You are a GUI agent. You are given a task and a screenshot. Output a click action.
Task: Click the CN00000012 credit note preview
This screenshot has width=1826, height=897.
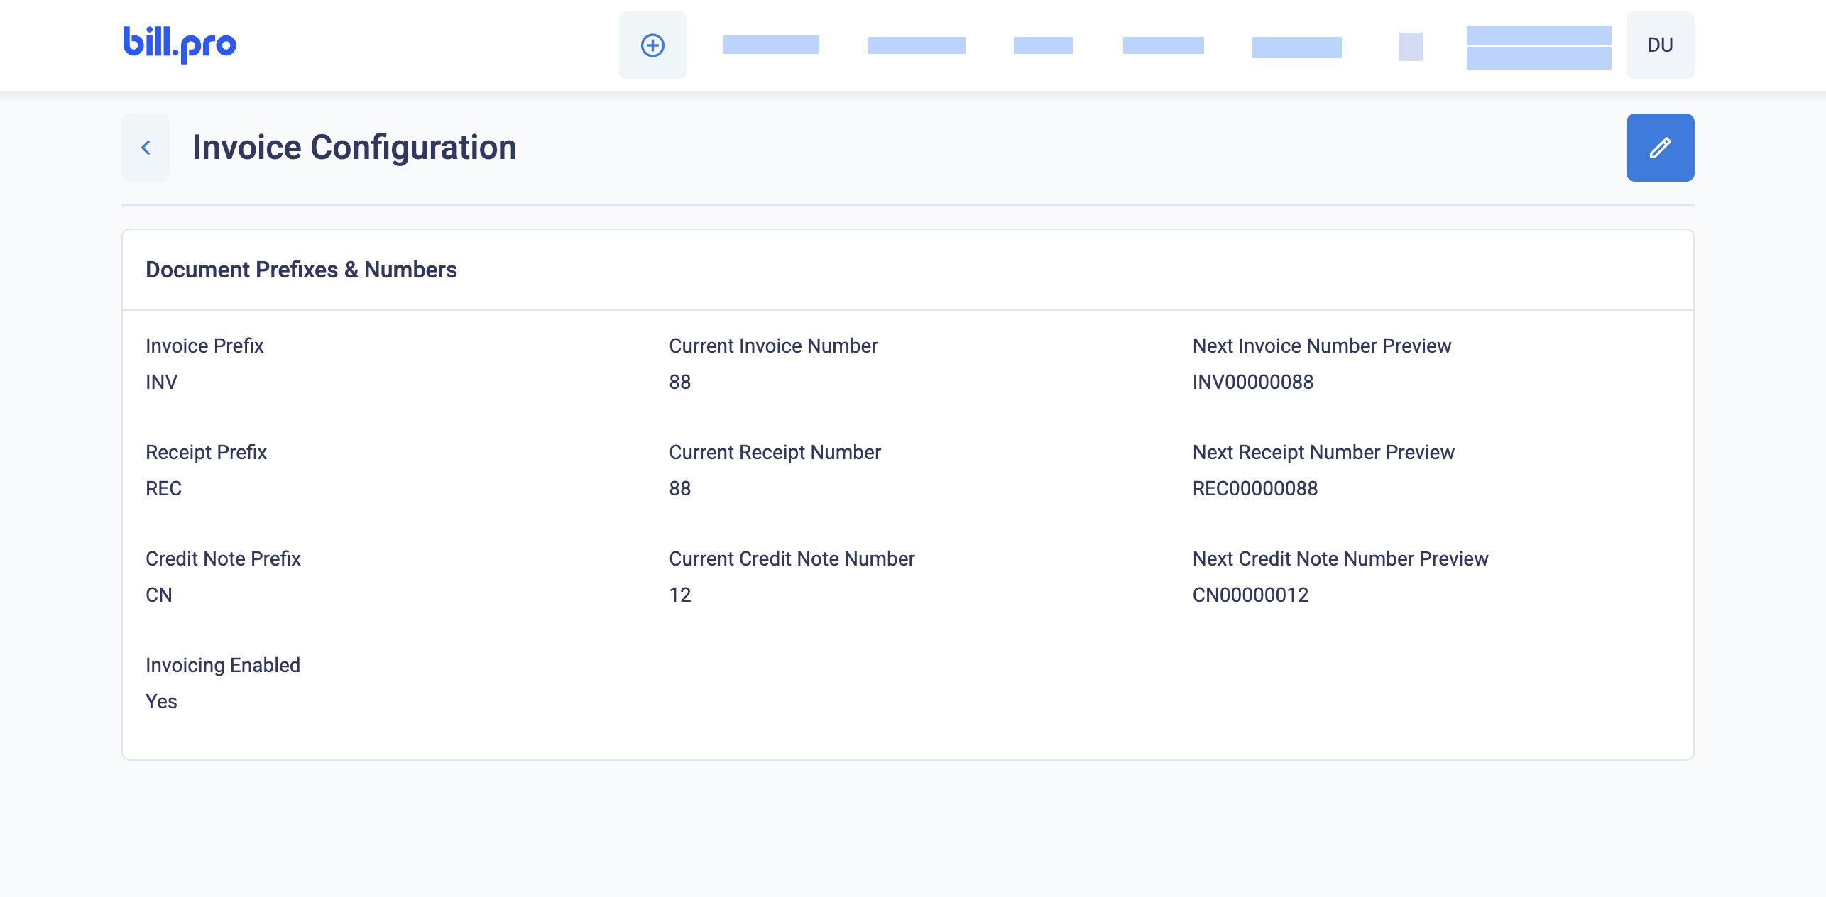[x=1250, y=595]
